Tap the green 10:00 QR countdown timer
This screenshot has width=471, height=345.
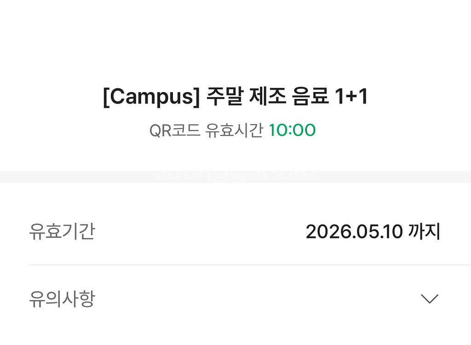(x=292, y=131)
